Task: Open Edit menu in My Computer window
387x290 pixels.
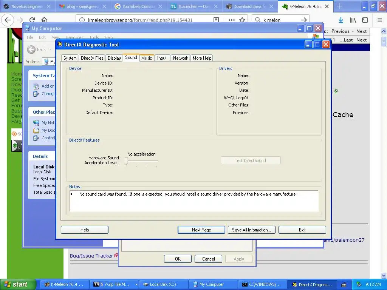Action: pos(42,37)
